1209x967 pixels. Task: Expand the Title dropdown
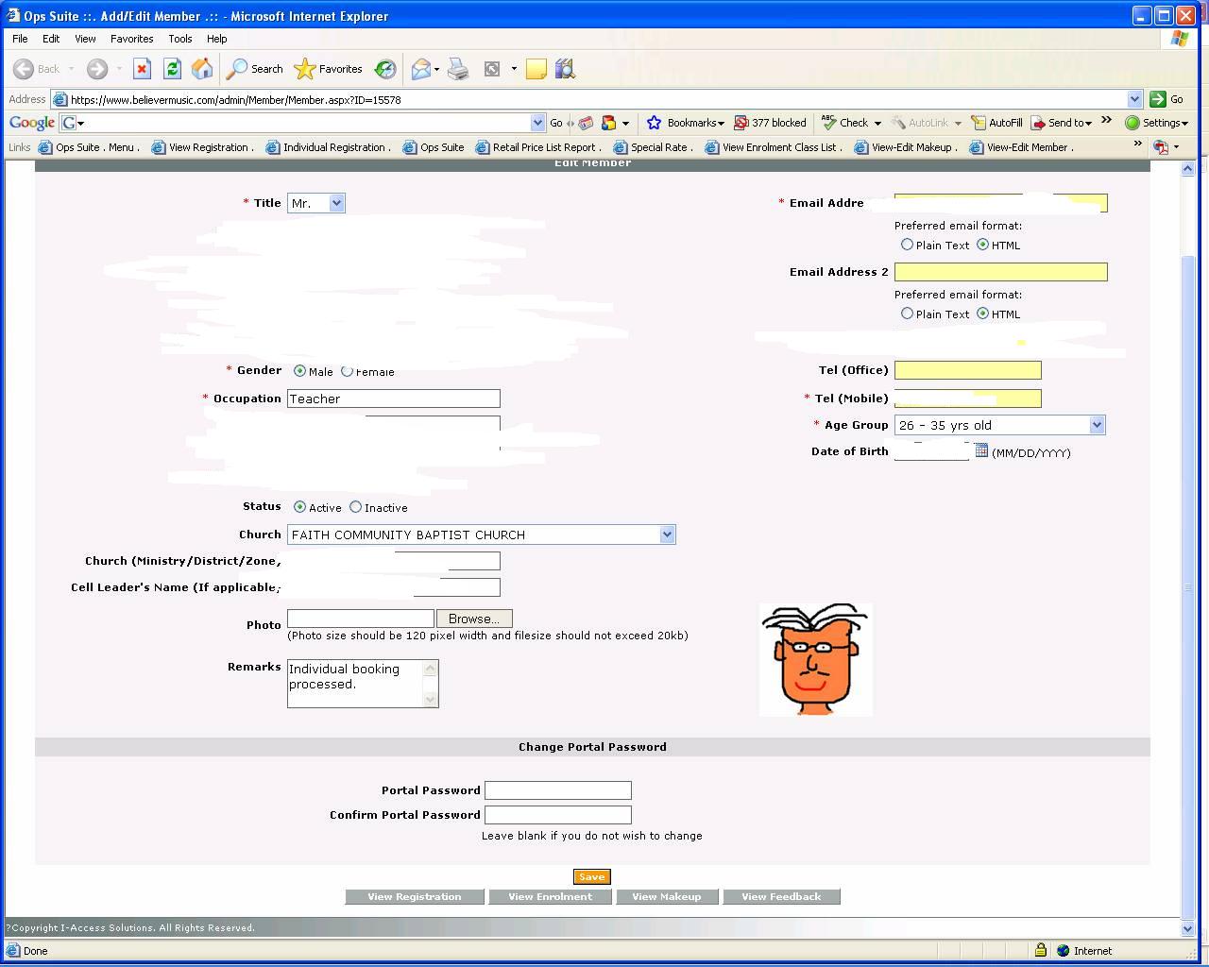click(x=337, y=203)
